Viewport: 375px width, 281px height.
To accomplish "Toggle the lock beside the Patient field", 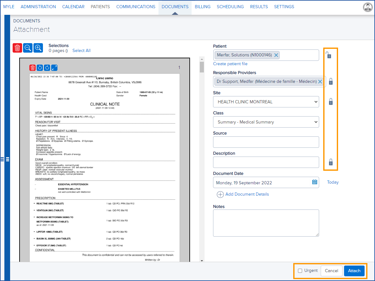I will click(x=329, y=55).
